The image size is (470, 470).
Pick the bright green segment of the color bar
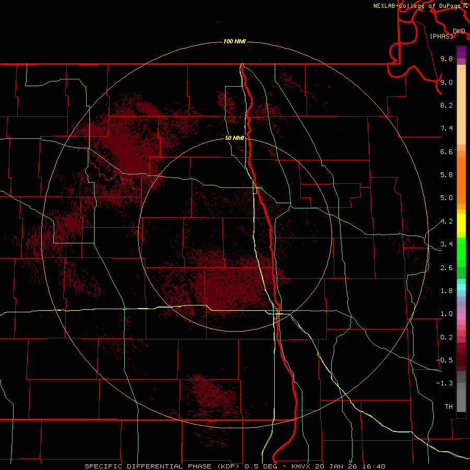click(x=461, y=252)
